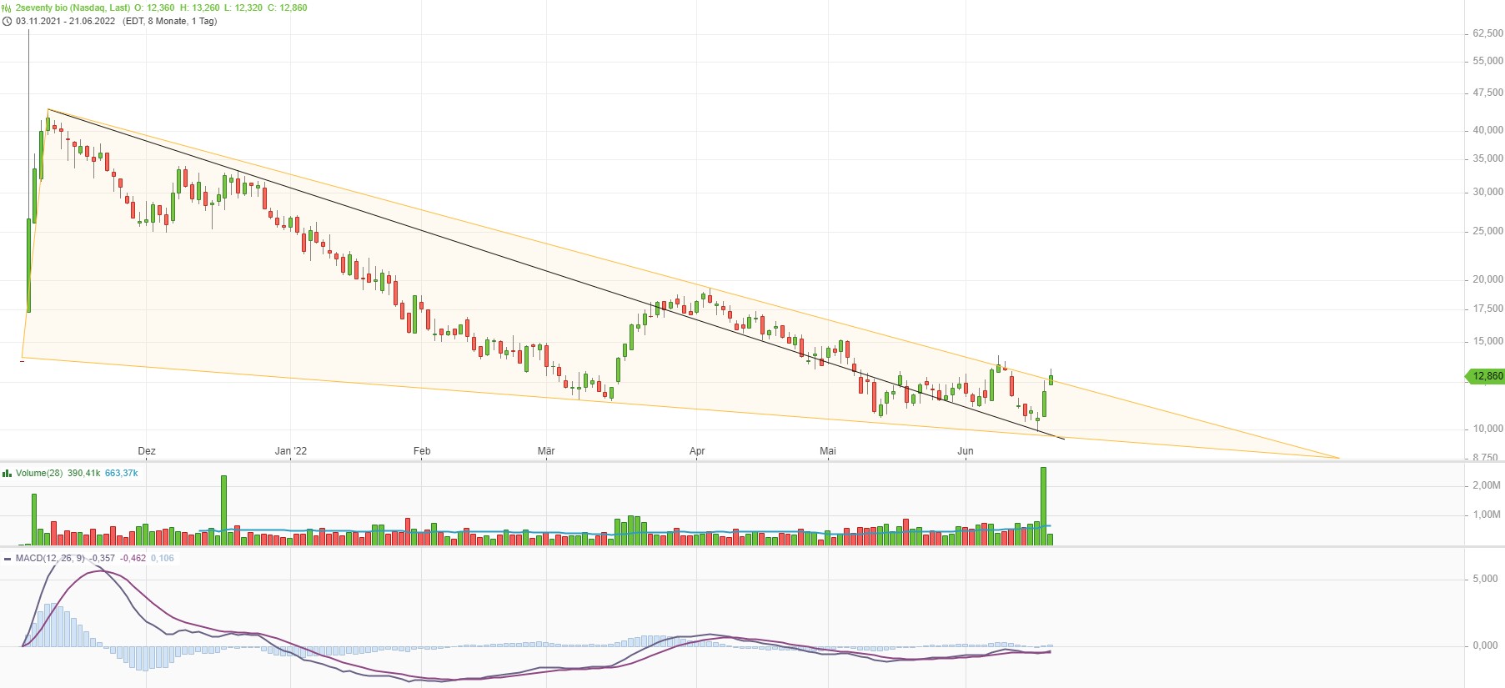This screenshot has width=1505, height=688.
Task: Click the MACD value -0,357
Action: tap(103, 559)
